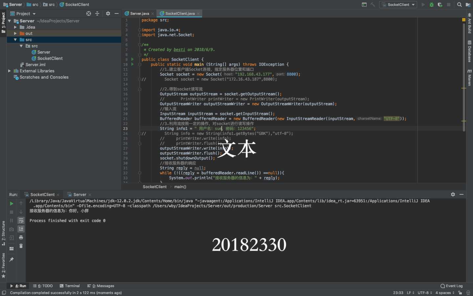
Task: Collapse the Server project root node
Action: [10, 21]
